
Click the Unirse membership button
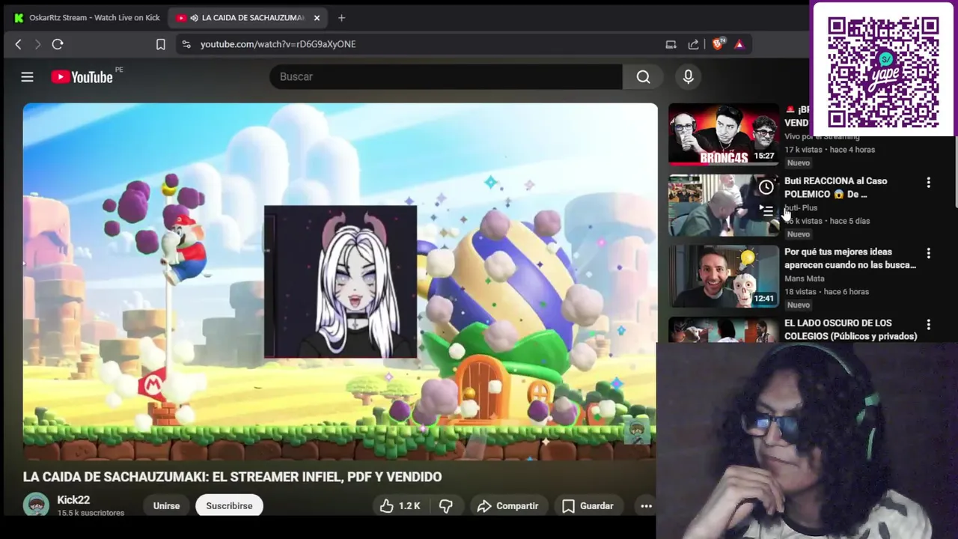pos(166,506)
